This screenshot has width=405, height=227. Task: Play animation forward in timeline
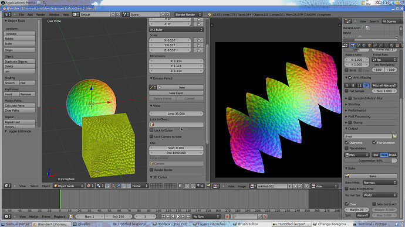(x=178, y=216)
